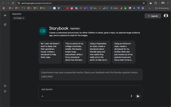Screen dimensions: 171x107
Task: Select the Anime brother Akito prompt
Action: click(x=124, y=52)
